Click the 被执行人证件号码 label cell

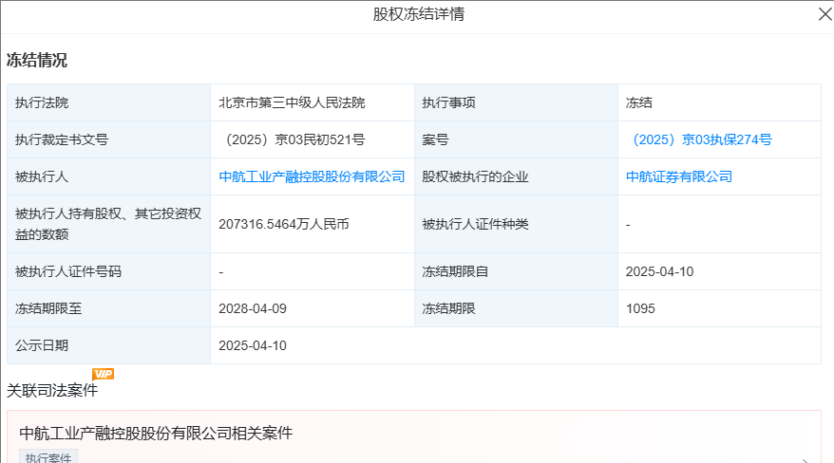[x=109, y=272]
